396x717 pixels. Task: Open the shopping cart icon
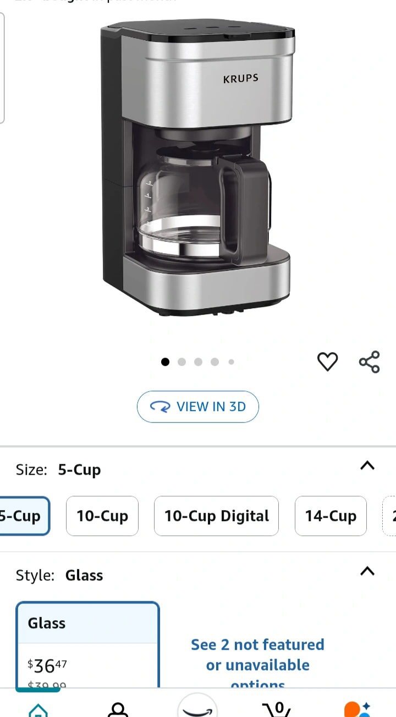point(277,709)
